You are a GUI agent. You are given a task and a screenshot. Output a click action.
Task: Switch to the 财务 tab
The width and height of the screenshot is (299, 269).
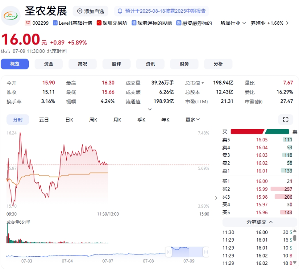click(x=184, y=64)
